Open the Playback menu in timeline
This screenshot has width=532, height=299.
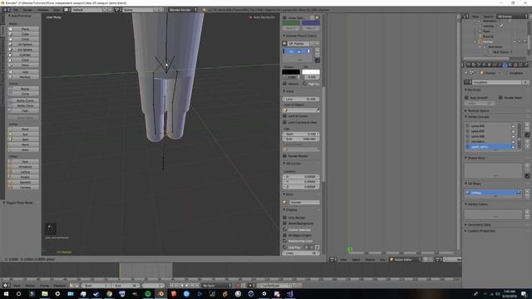59,286
